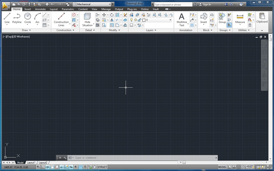The image size is (274, 171).
Task: Click the construction circle icon
Action: click(74, 15)
